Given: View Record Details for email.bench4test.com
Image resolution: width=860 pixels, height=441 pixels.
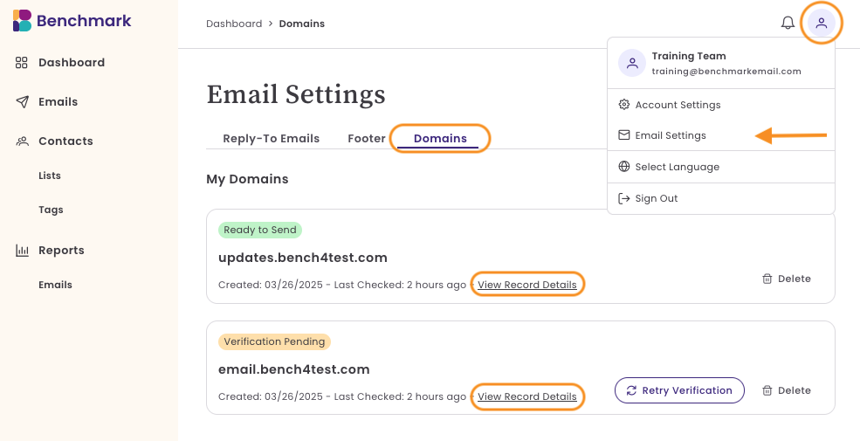Looking at the screenshot, I should click(x=527, y=396).
